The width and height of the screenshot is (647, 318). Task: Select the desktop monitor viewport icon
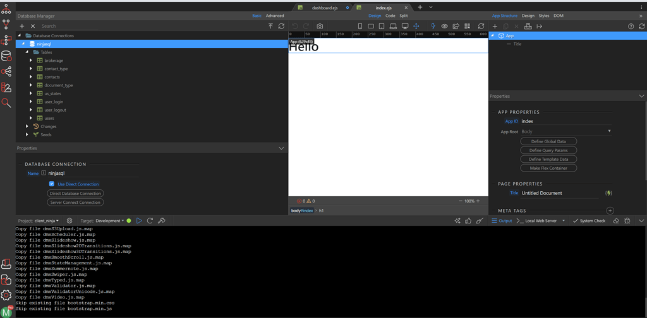[405, 26]
